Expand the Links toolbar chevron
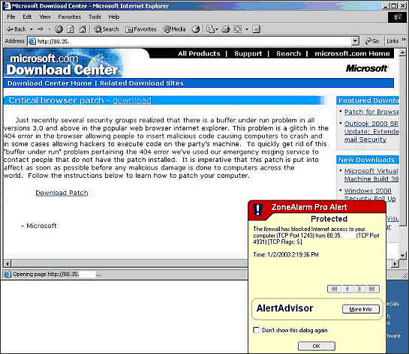Image resolution: width=409 pixels, height=354 pixels. 404,40
